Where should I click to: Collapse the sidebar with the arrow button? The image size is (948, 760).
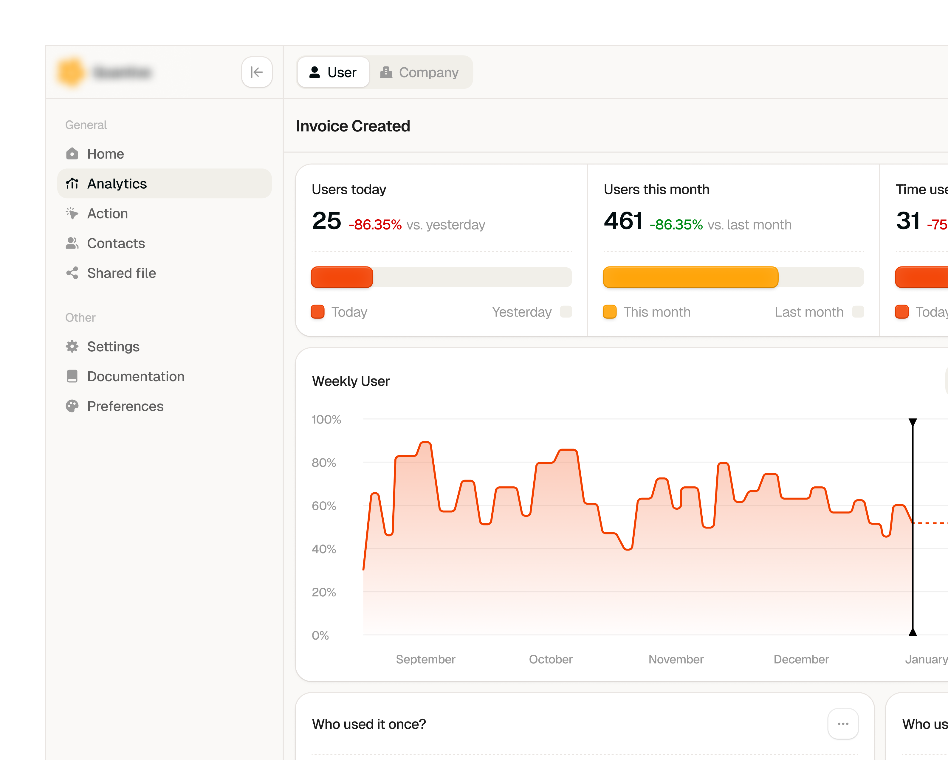tap(257, 72)
